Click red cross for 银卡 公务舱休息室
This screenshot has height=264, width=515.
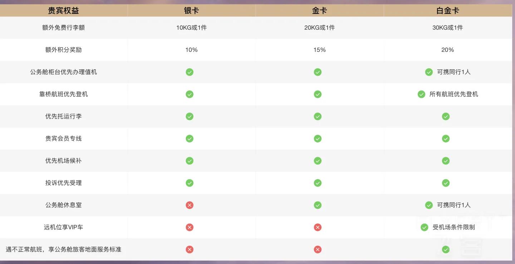[190, 205]
